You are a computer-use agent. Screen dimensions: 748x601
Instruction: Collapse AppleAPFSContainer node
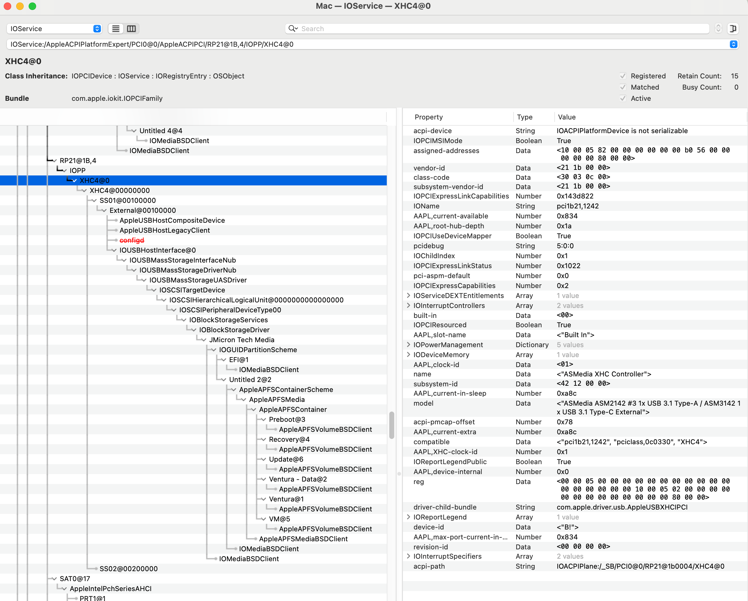(x=253, y=410)
